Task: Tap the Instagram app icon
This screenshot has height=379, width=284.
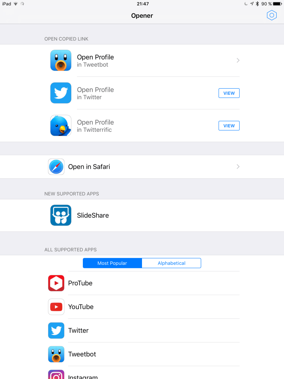Action: click(x=56, y=375)
